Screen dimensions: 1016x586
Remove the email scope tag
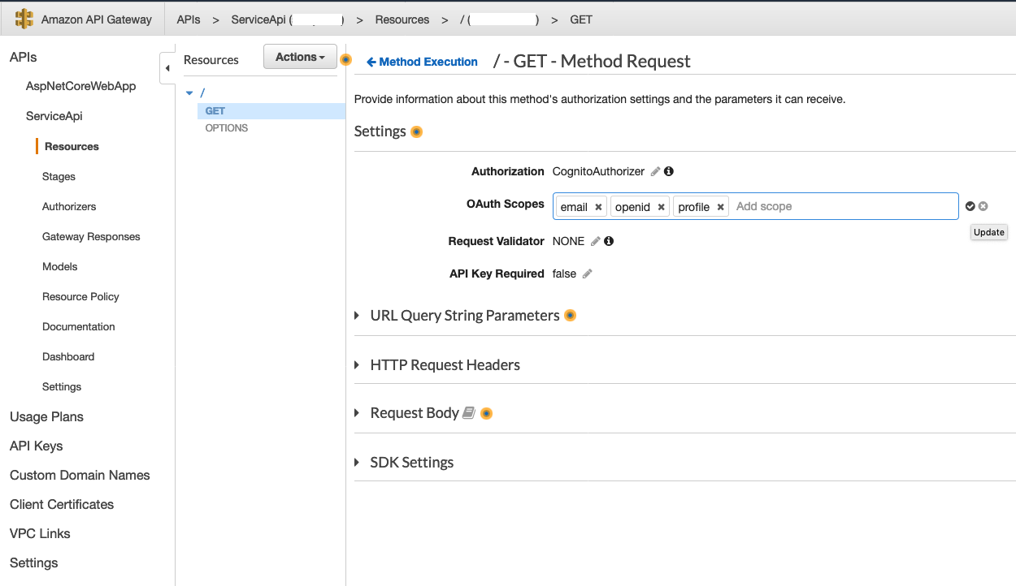(x=598, y=207)
